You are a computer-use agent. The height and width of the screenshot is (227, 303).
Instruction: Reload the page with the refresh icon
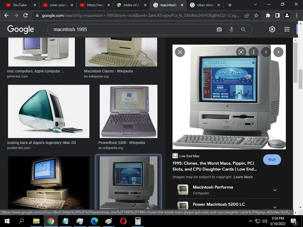pyautogui.click(x=25, y=15)
